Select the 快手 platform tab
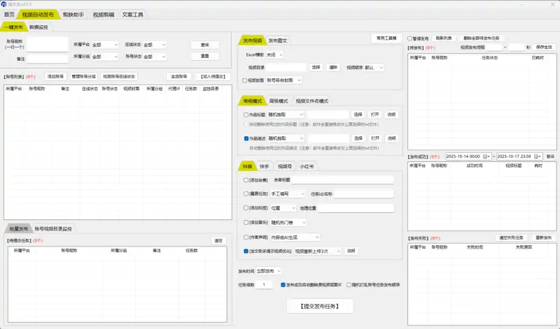 [x=265, y=166]
